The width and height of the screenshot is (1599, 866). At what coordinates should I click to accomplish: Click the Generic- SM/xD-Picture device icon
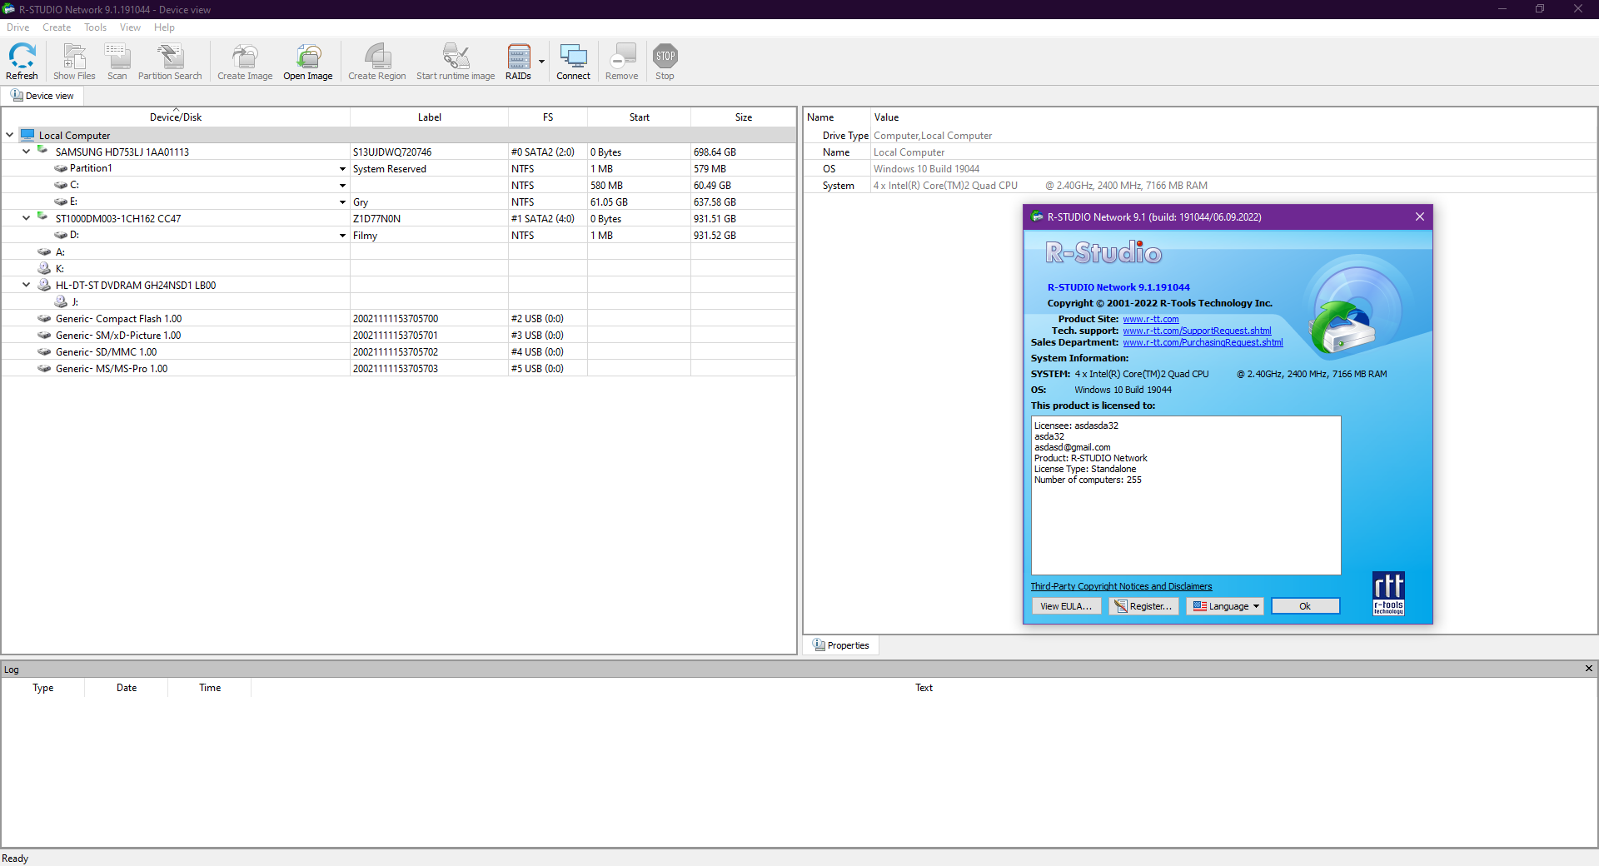tap(44, 335)
